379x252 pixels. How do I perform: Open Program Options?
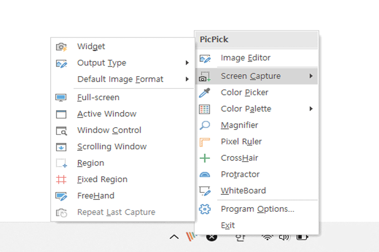coord(257,209)
